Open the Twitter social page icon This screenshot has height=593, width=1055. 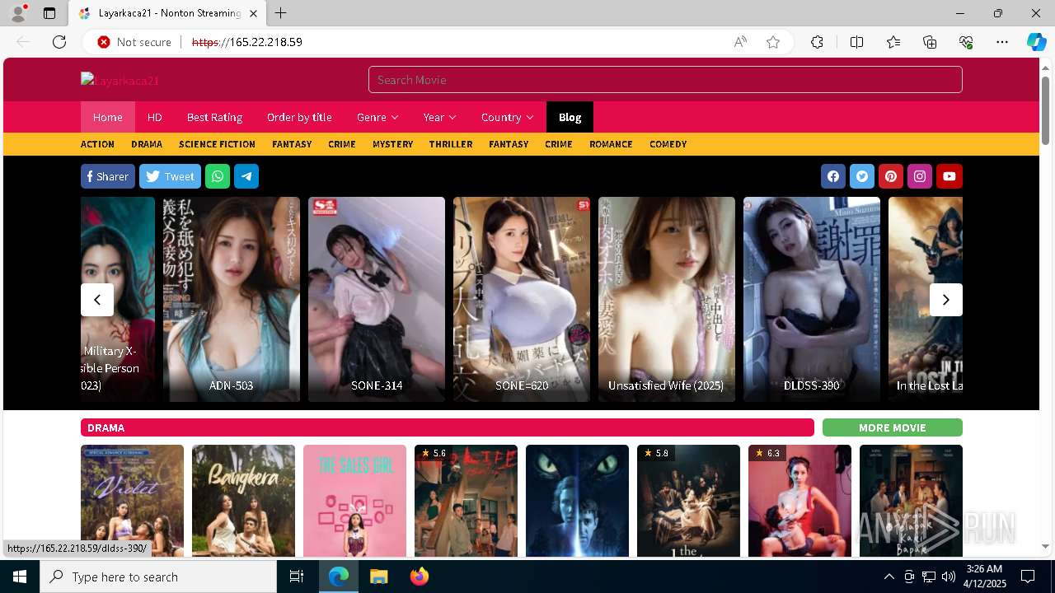pyautogui.click(x=862, y=176)
